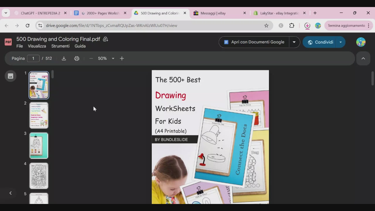Hide the side panel with left arrow

tap(11, 193)
